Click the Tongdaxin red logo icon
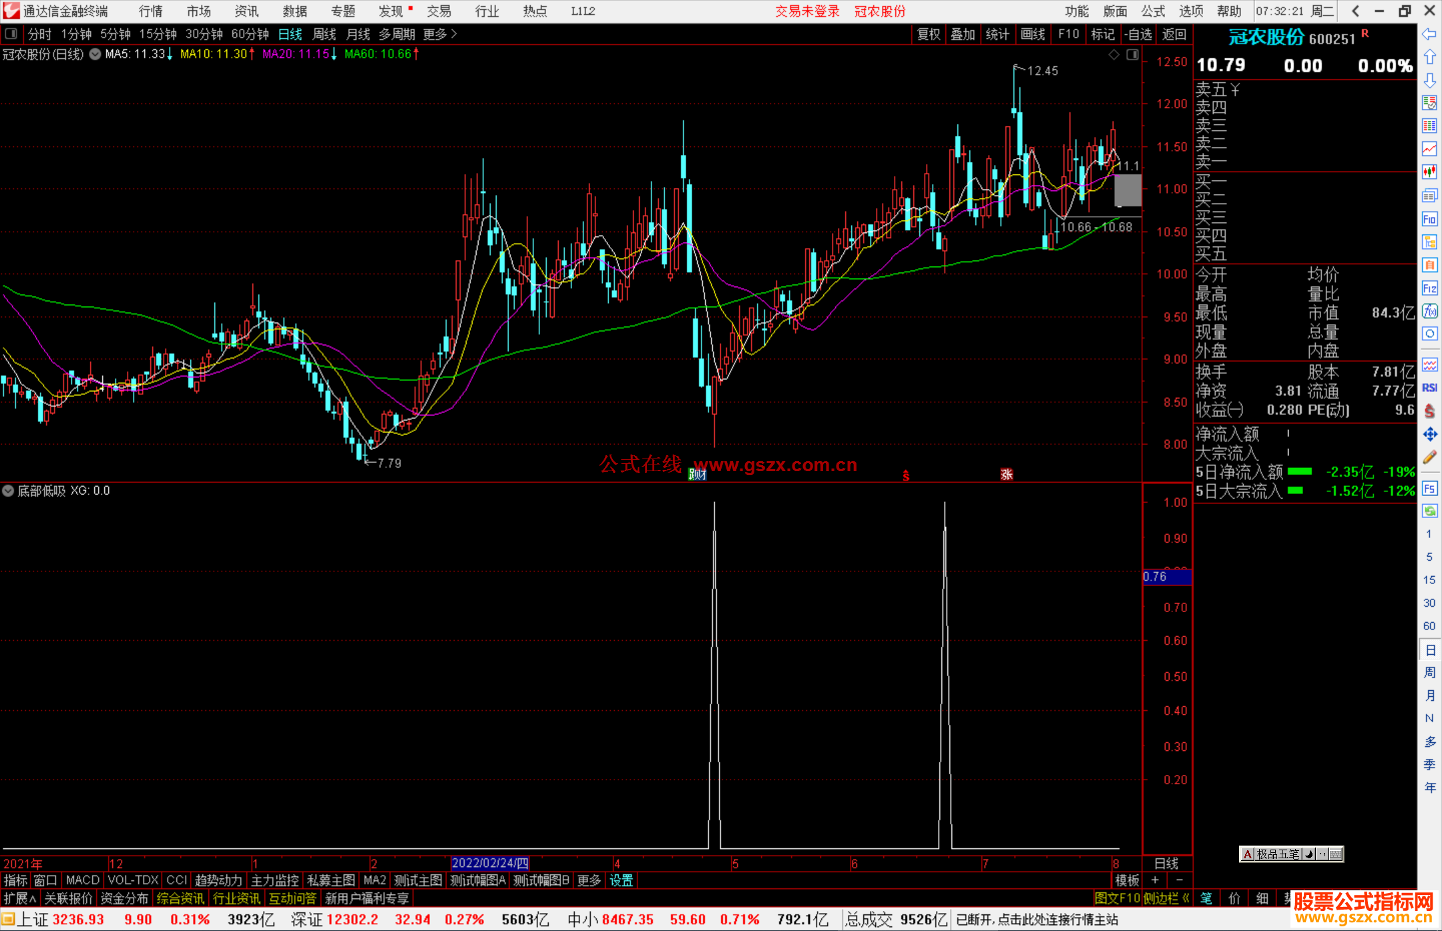The height and width of the screenshot is (931, 1442). pyautogui.click(x=11, y=11)
